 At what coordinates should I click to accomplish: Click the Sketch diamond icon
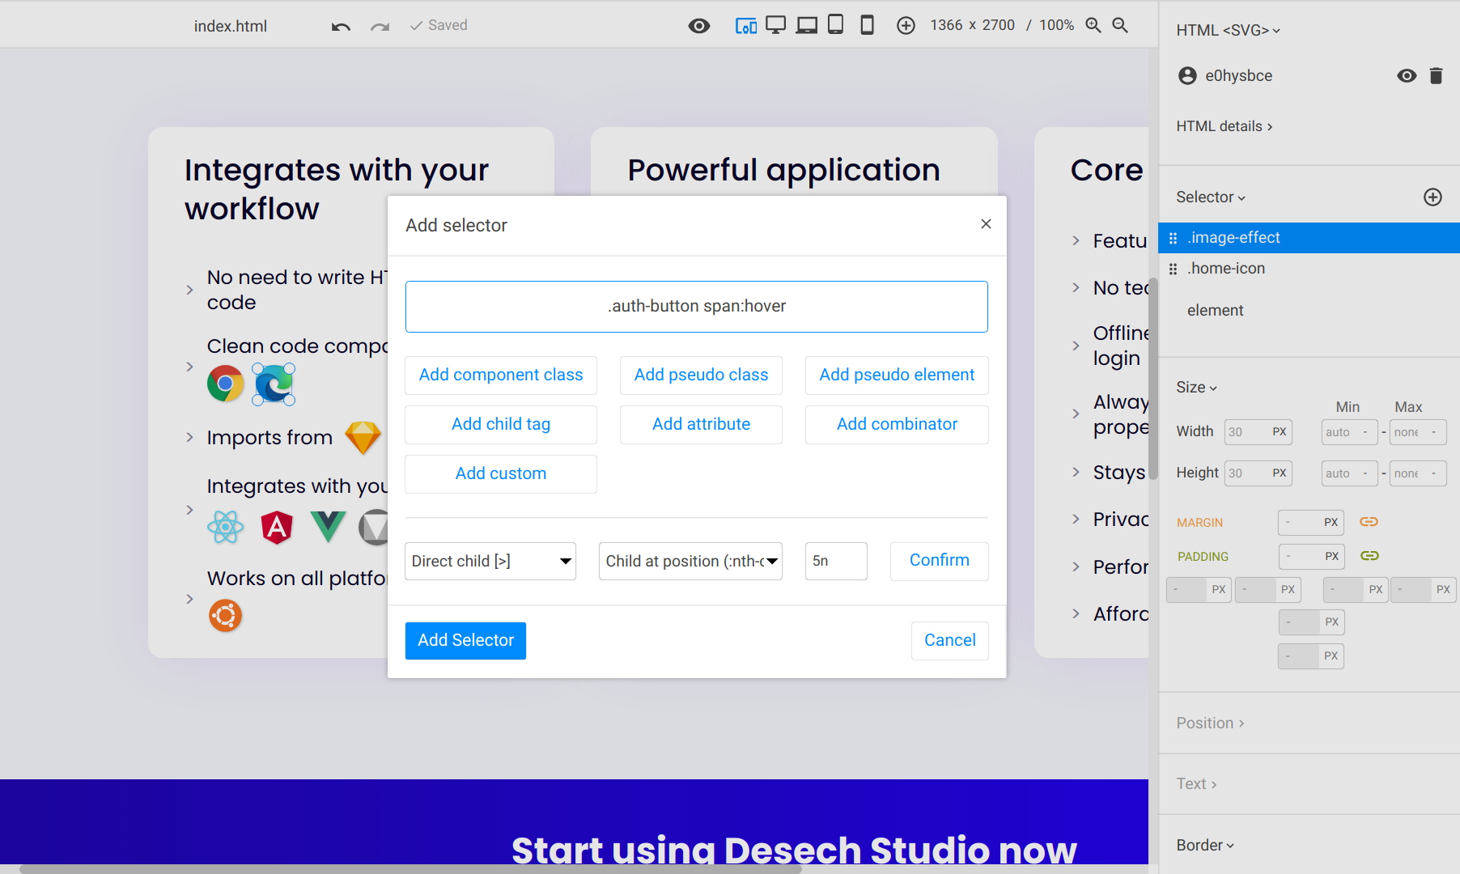363,438
